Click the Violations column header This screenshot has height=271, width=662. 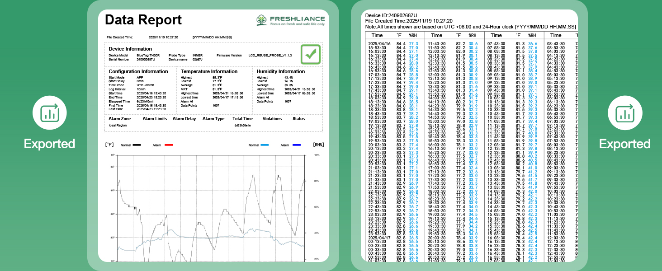pyautogui.click(x=272, y=119)
